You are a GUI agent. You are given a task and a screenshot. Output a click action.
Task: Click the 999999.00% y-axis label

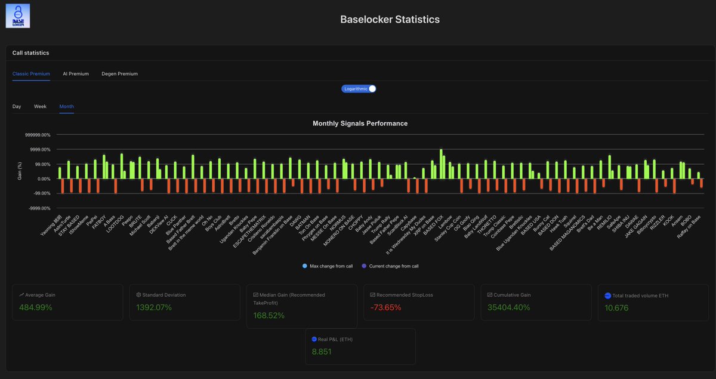pos(38,135)
